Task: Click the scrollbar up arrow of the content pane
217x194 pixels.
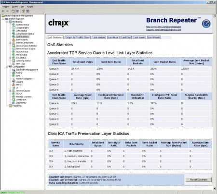Action: click(x=215, y=16)
